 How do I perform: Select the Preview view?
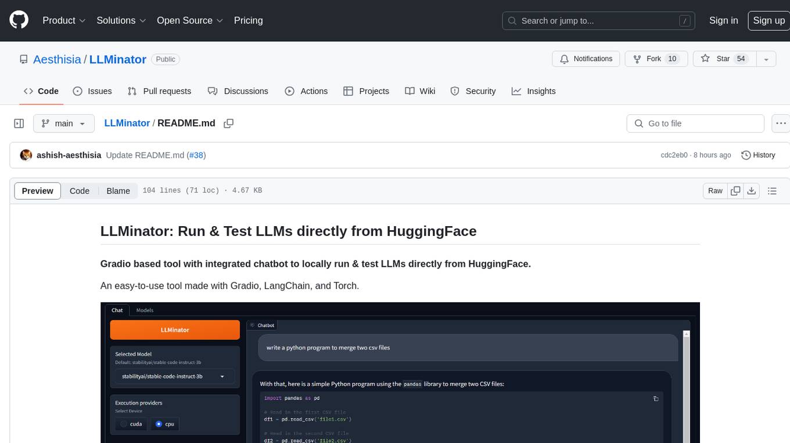[38, 191]
